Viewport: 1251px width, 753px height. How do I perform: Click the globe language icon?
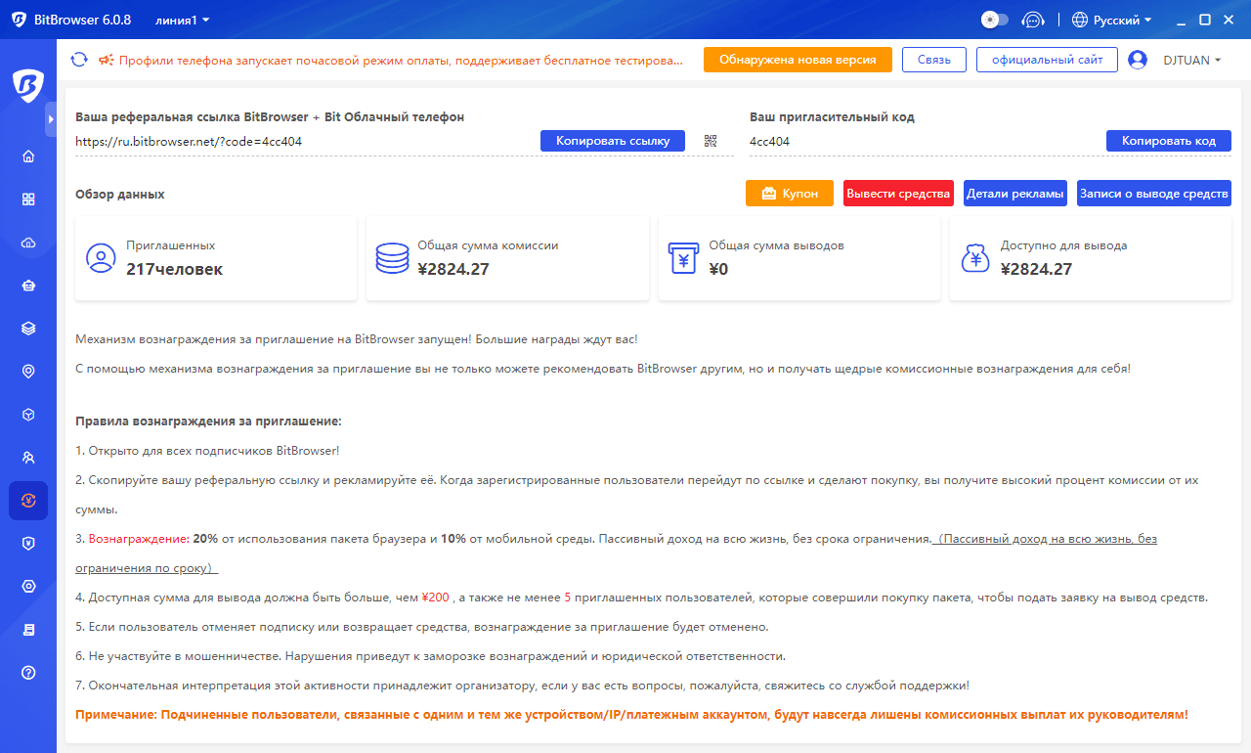(1080, 20)
